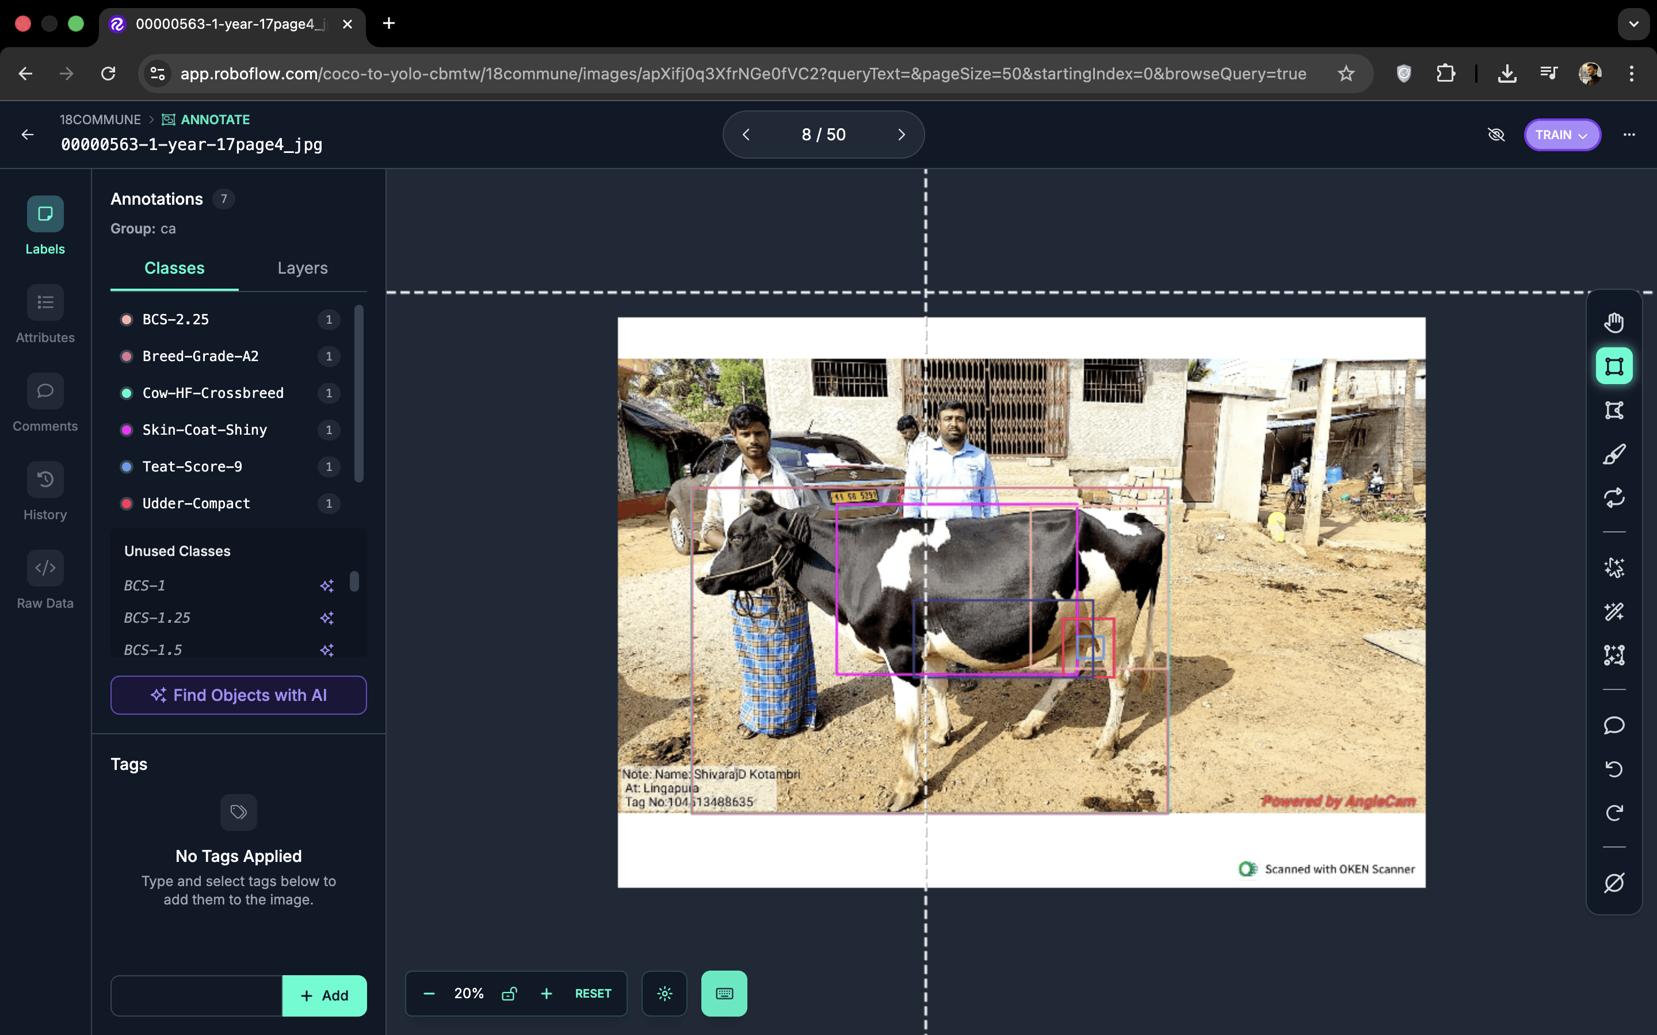Undo the last annotation change
This screenshot has width=1657, height=1035.
[x=1614, y=769]
